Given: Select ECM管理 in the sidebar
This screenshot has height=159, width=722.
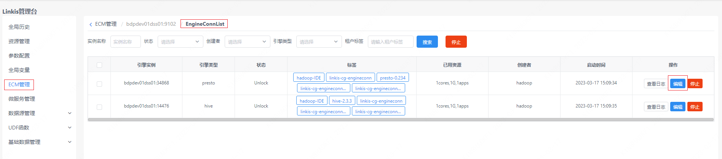Looking at the screenshot, I should [19, 84].
